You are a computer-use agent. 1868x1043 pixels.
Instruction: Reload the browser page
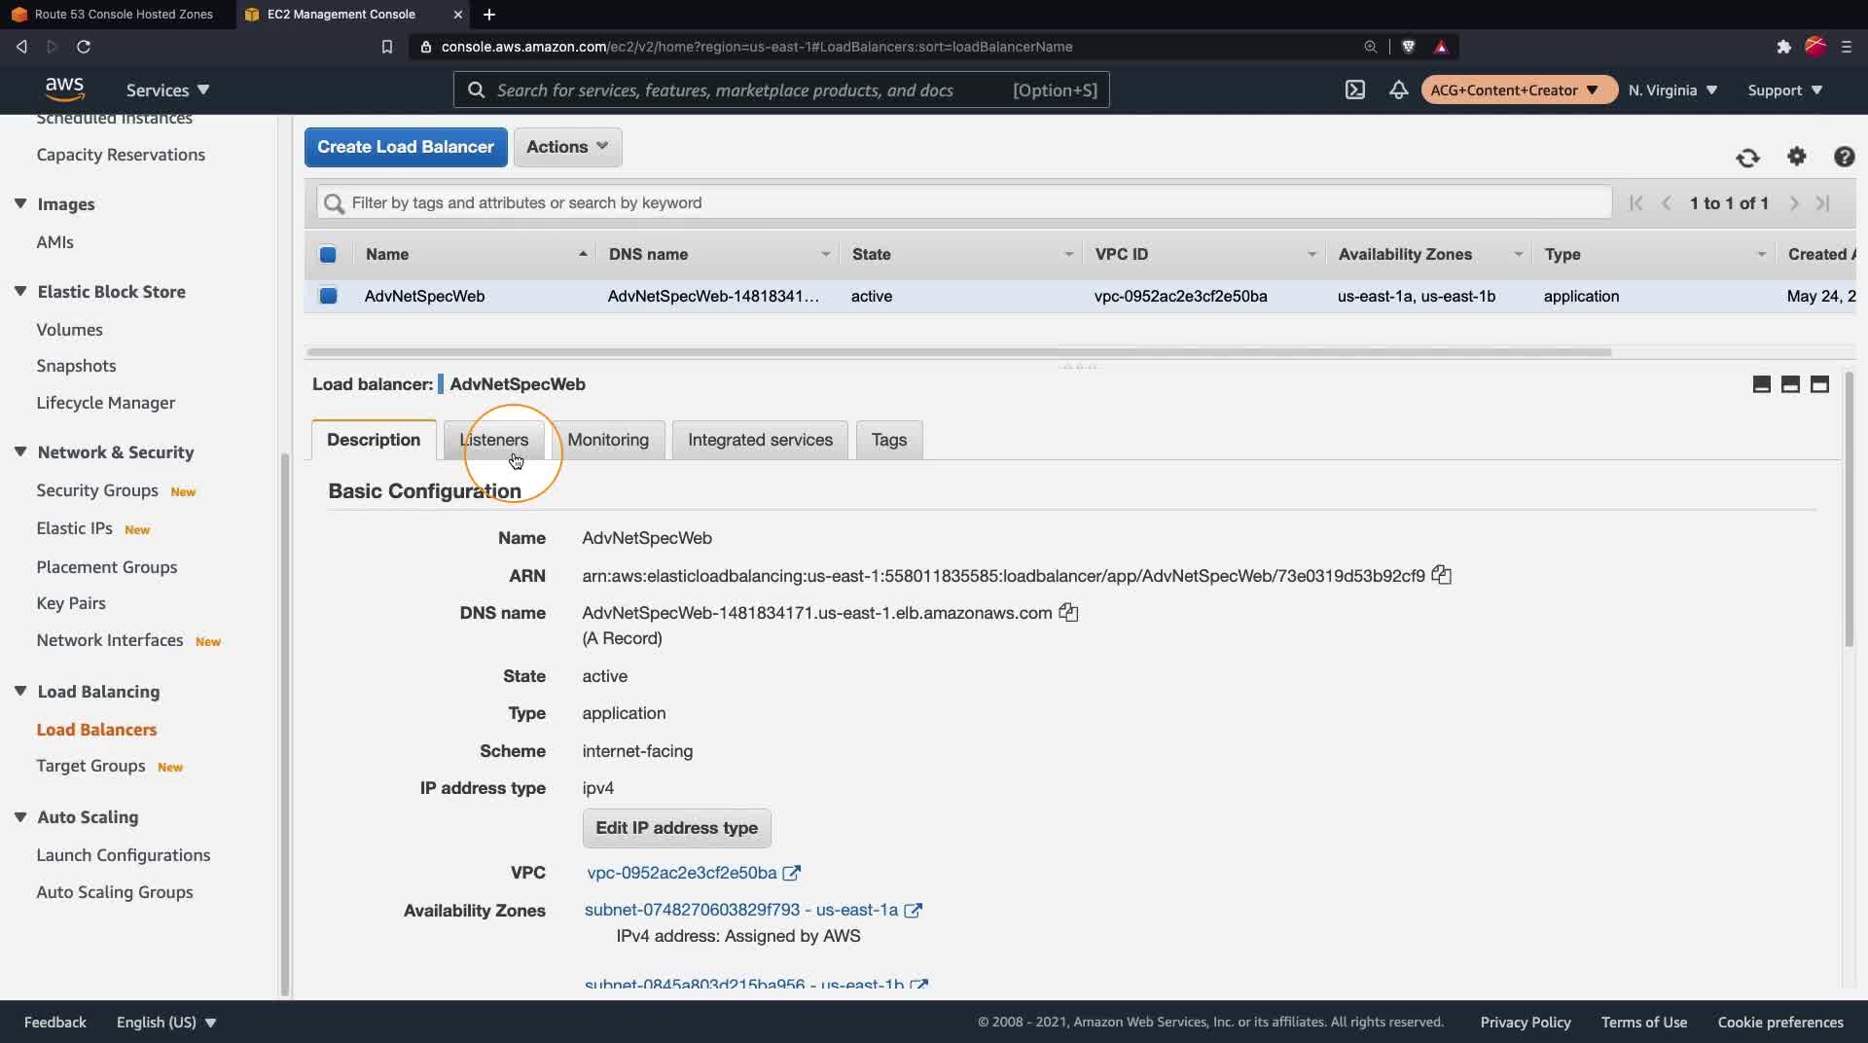point(84,47)
